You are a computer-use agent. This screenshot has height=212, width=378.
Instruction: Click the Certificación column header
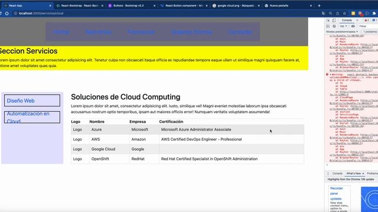click(171, 122)
